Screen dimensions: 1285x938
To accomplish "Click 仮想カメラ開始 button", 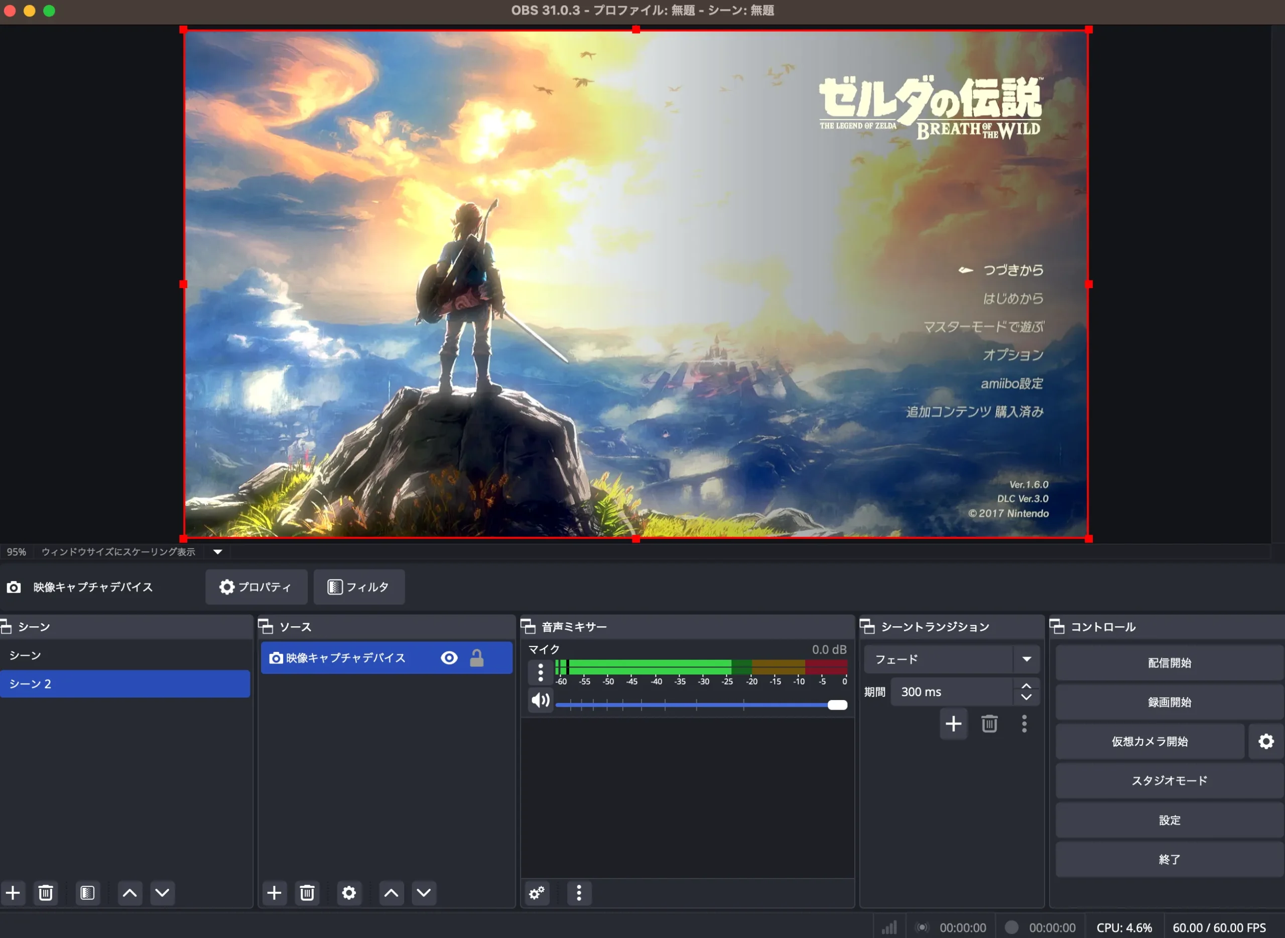I will 1150,741.
